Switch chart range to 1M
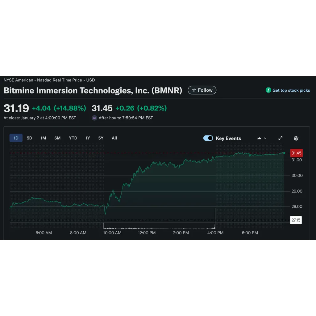The width and height of the screenshot is (316, 316). [x=43, y=138]
